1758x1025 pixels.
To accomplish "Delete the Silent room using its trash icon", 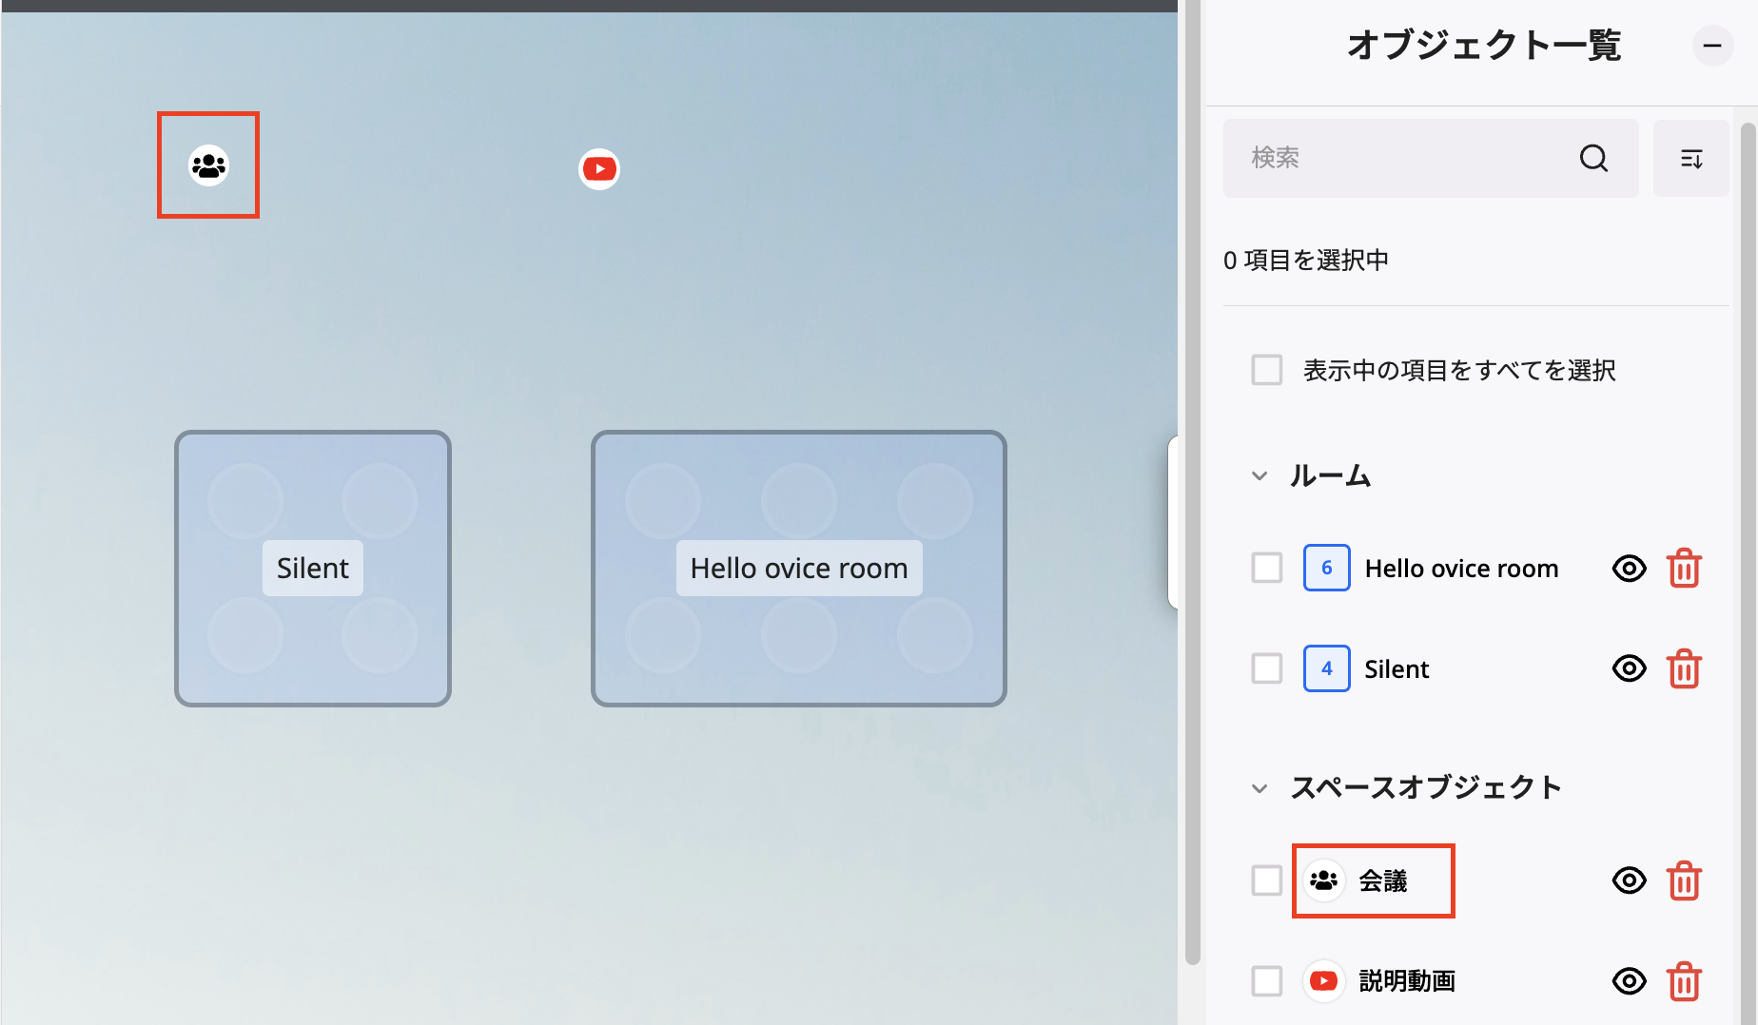I will 1684,668.
